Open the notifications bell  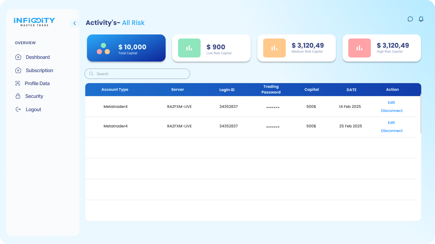(x=421, y=19)
